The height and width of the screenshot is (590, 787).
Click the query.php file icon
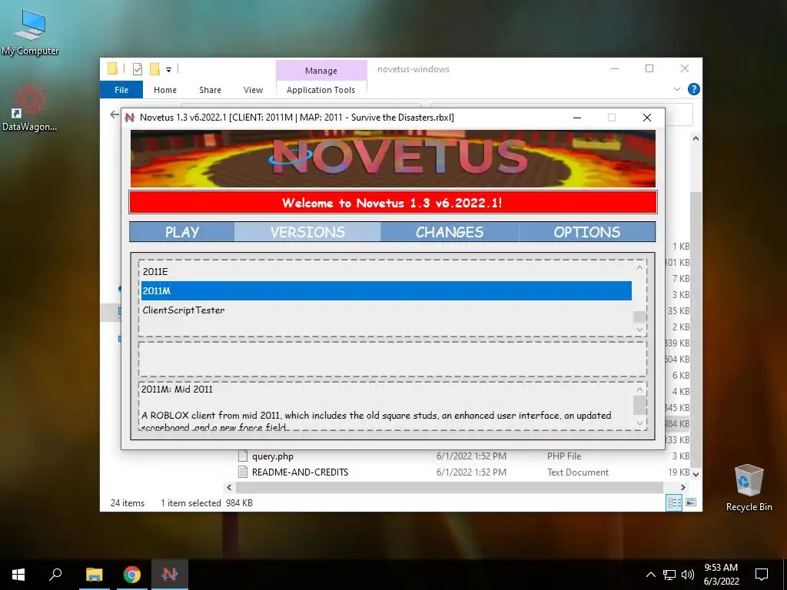click(243, 456)
